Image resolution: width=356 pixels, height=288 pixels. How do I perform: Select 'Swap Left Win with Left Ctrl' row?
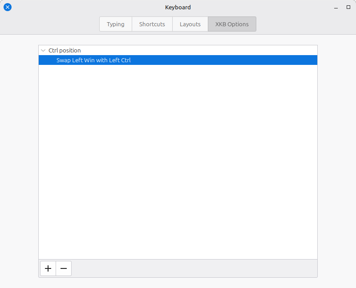point(178,60)
